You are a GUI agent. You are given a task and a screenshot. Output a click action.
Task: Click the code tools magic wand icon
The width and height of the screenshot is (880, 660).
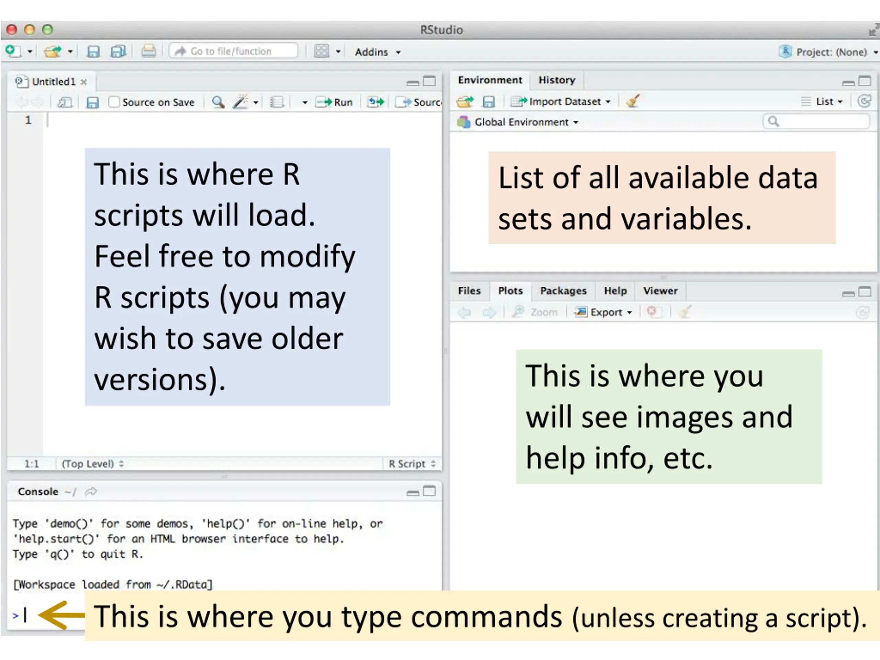pyautogui.click(x=241, y=102)
